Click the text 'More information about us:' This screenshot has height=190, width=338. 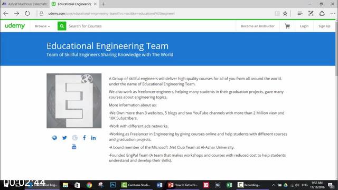pos(133,105)
